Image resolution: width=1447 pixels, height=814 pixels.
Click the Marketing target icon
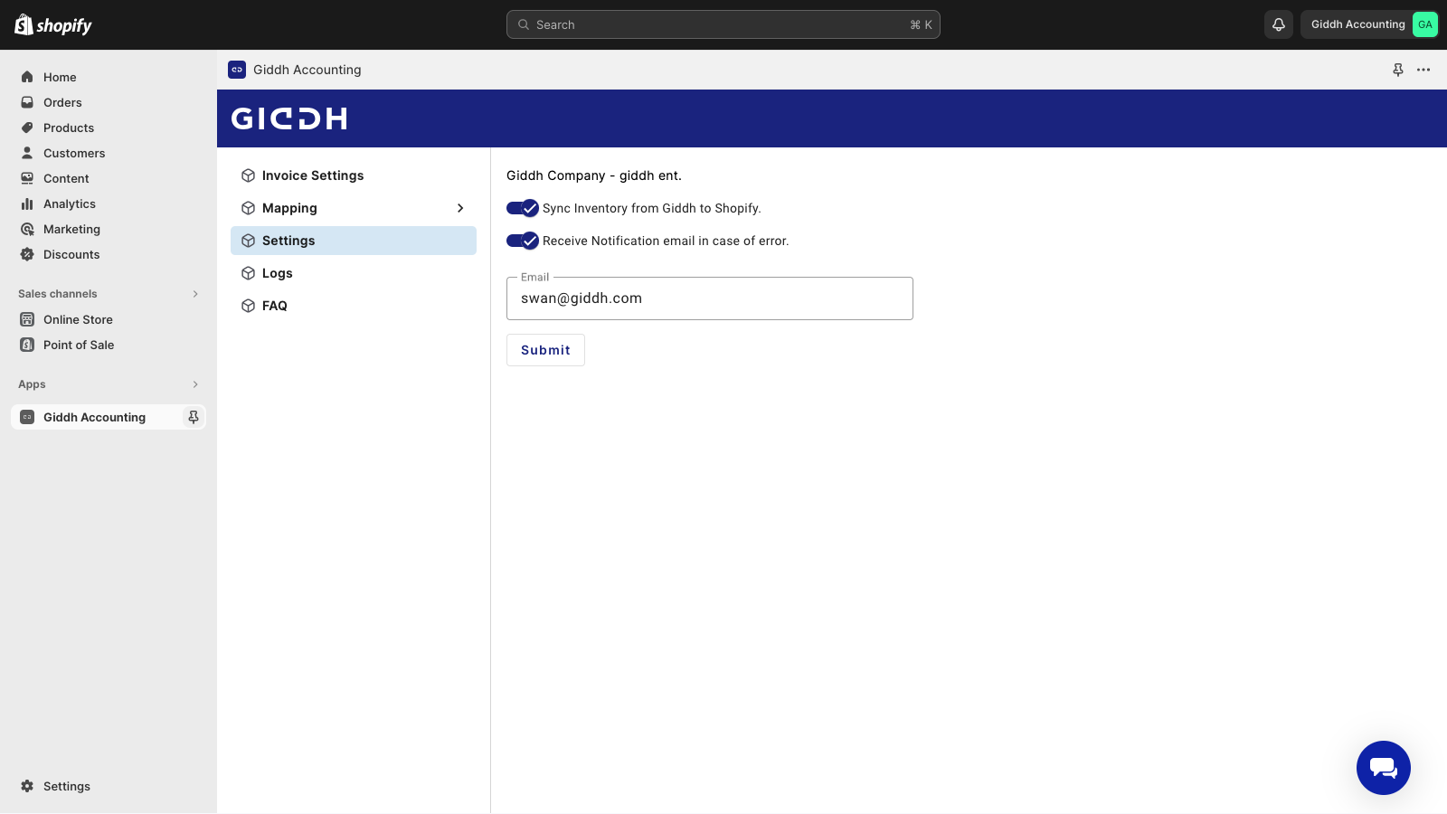tap(27, 229)
